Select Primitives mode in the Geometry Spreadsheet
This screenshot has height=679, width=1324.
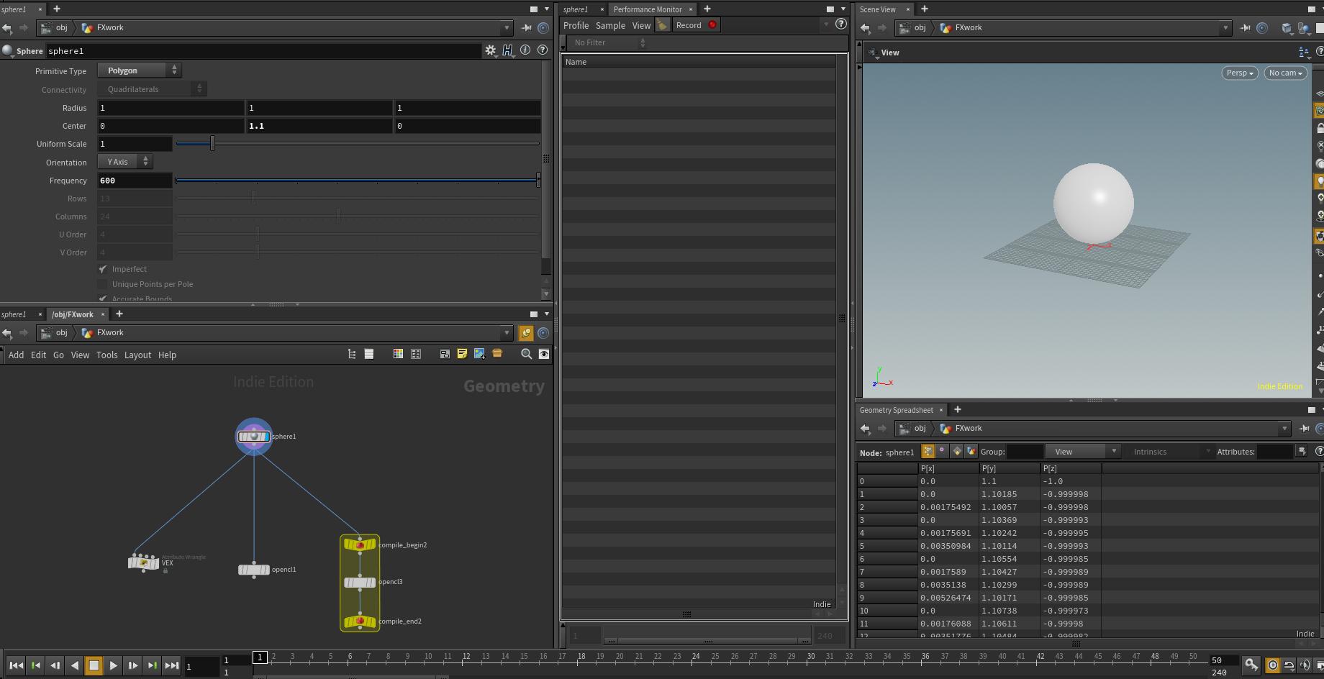point(957,451)
